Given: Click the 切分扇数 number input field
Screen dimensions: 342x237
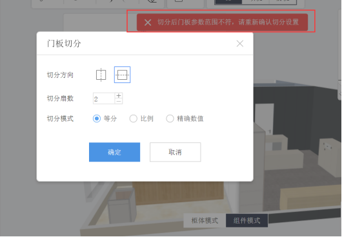Looking at the screenshot, I should (x=104, y=99).
